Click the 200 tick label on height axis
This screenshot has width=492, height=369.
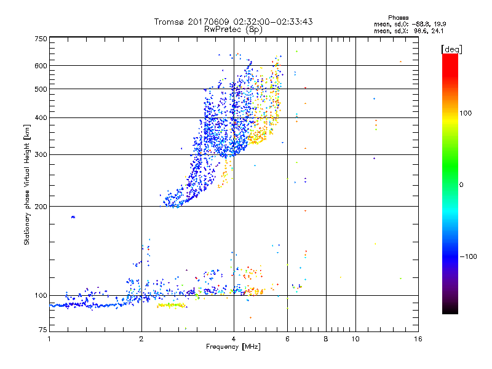(41, 207)
